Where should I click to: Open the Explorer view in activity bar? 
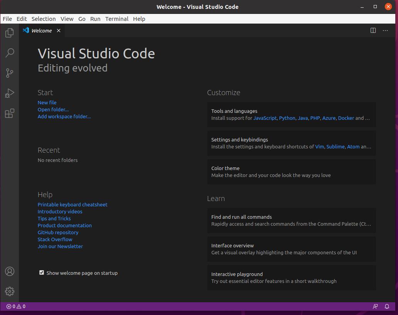pos(9,32)
